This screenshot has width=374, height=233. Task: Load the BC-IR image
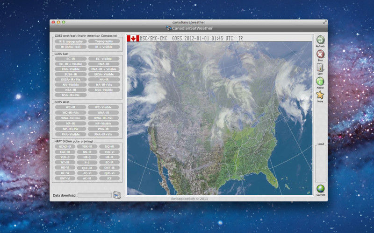(109, 162)
